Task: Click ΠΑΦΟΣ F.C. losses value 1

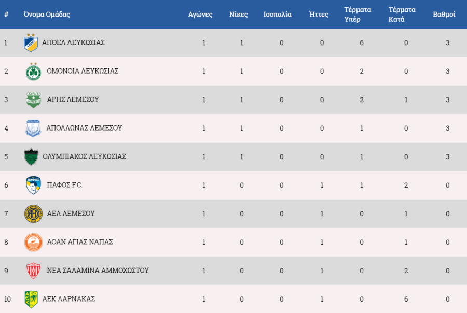Action: (322, 186)
